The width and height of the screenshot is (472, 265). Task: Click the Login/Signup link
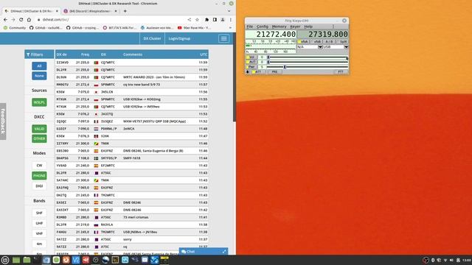pyautogui.click(x=179, y=38)
